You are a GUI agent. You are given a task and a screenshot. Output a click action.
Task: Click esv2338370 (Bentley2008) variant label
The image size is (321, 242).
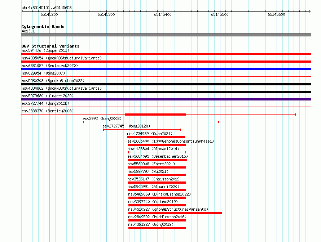pos(48,111)
